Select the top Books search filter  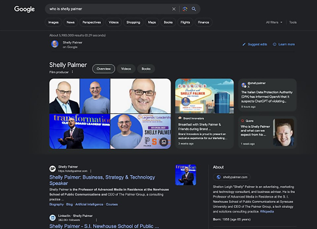point(168,22)
